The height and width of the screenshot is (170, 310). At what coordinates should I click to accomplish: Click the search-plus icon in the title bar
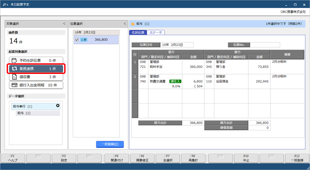pyautogui.click(x=5, y=4)
